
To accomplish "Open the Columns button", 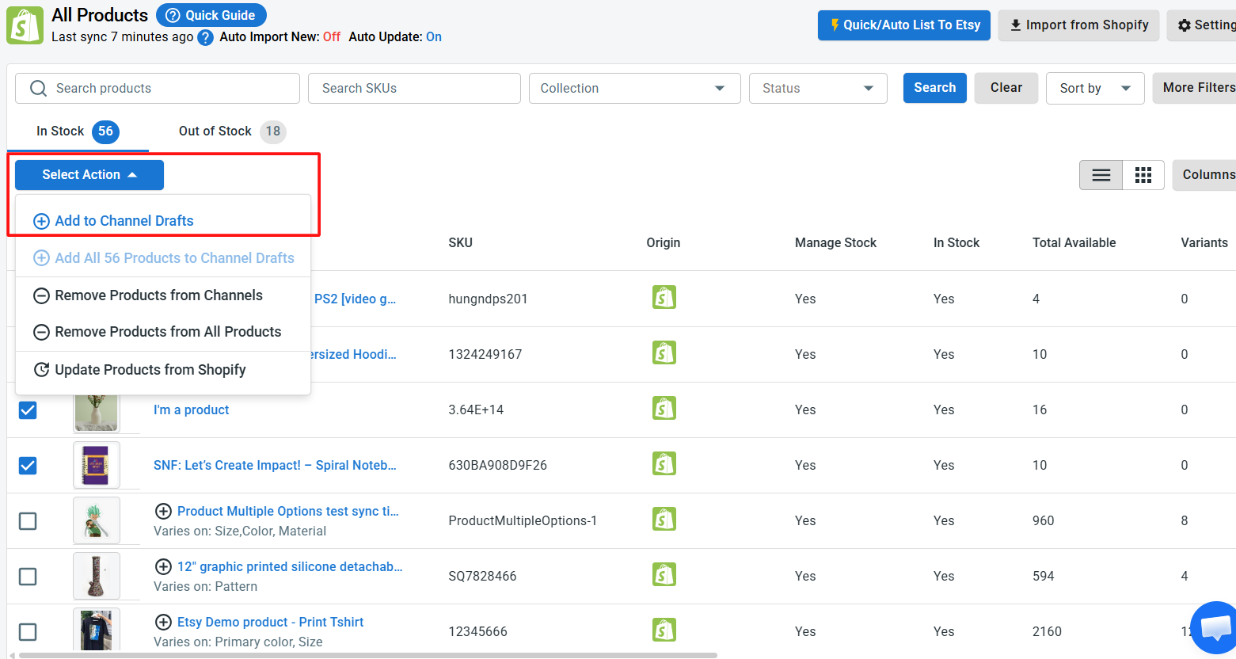I will (x=1205, y=175).
